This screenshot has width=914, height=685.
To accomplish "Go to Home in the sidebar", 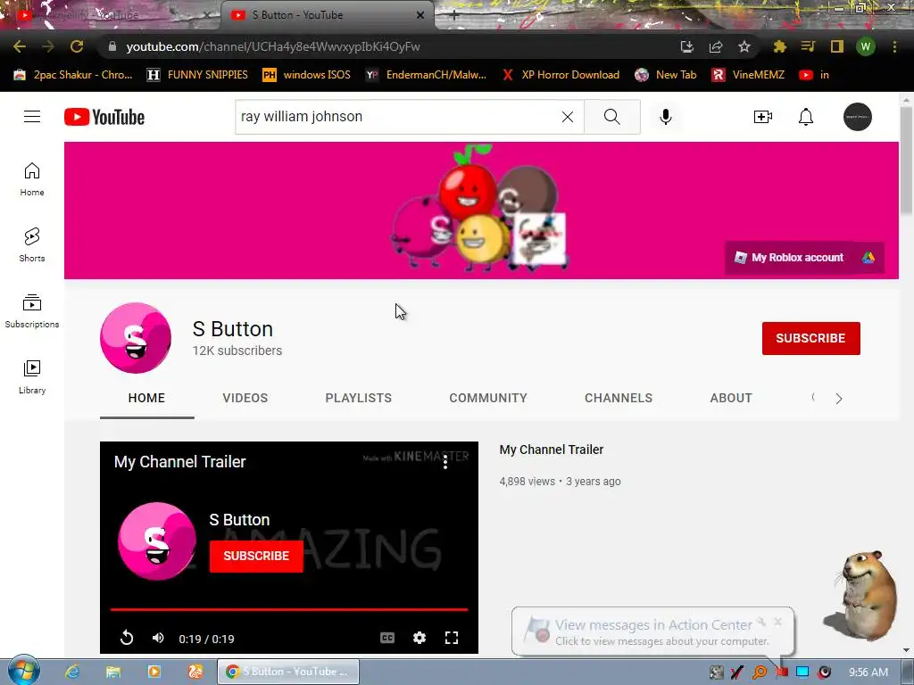I will (x=32, y=178).
